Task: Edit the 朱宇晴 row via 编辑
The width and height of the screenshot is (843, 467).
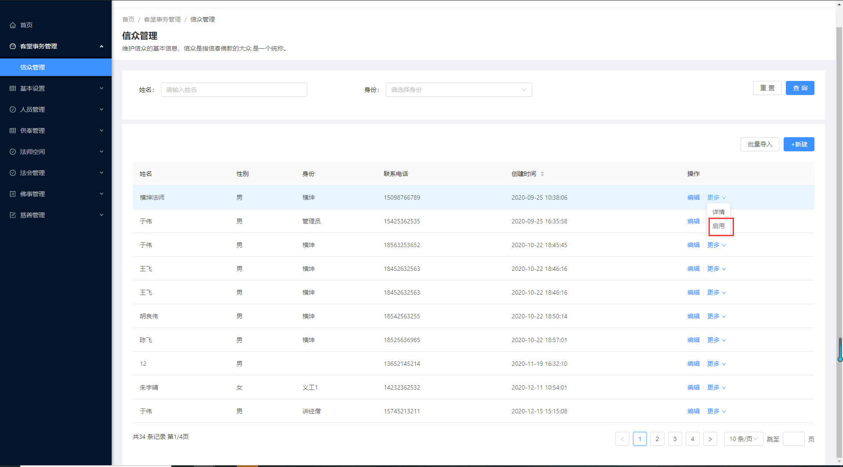Action: pos(694,387)
